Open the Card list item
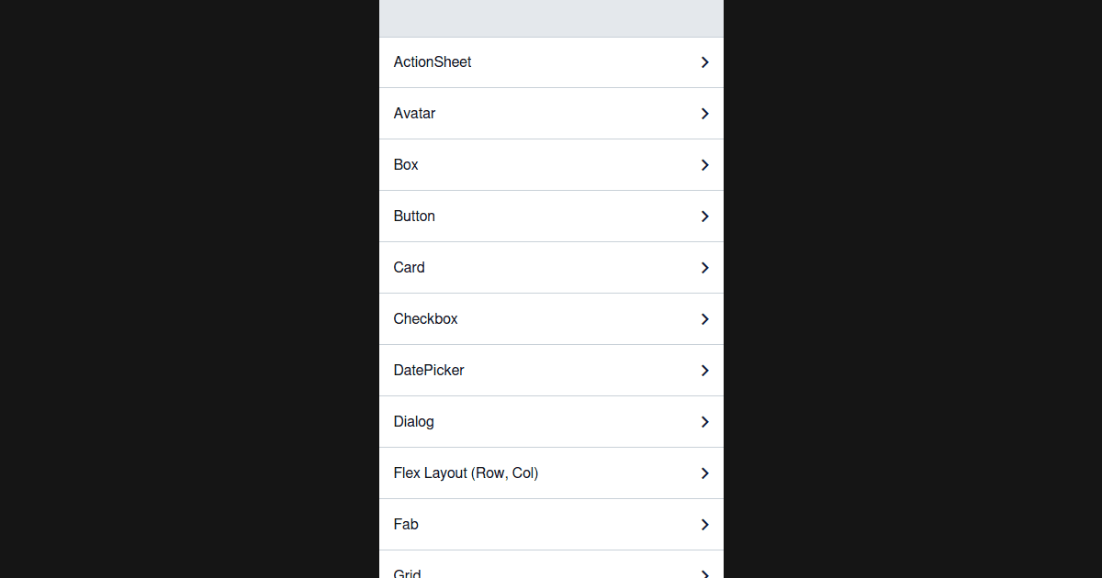Viewport: 1102px width, 578px height. tap(410, 268)
